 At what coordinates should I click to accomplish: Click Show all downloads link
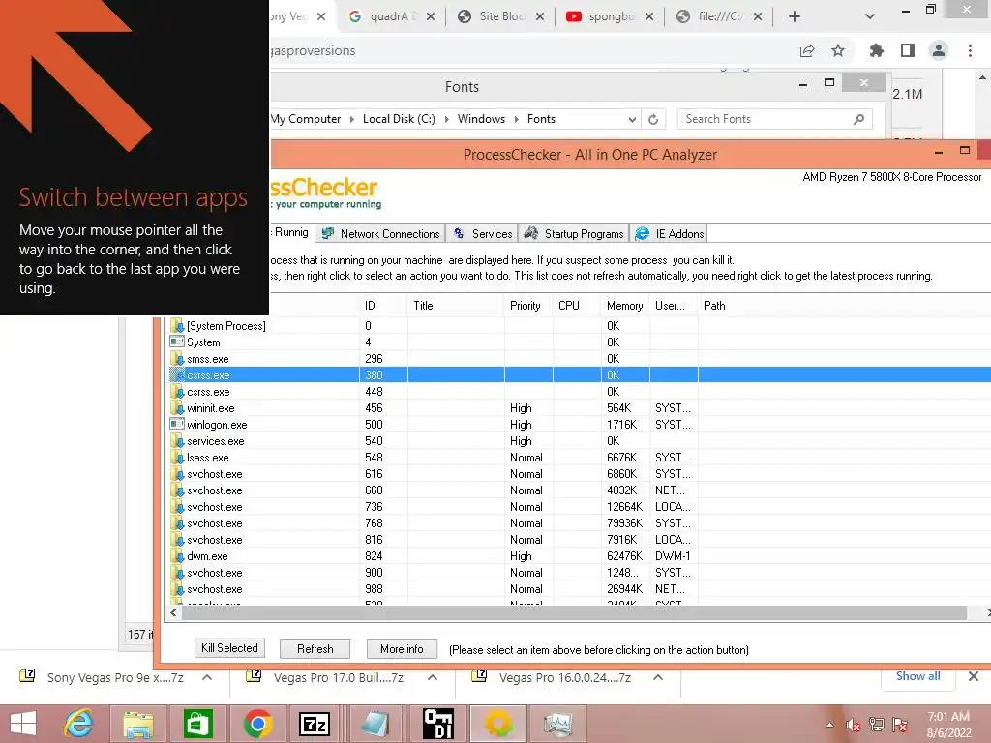917,676
